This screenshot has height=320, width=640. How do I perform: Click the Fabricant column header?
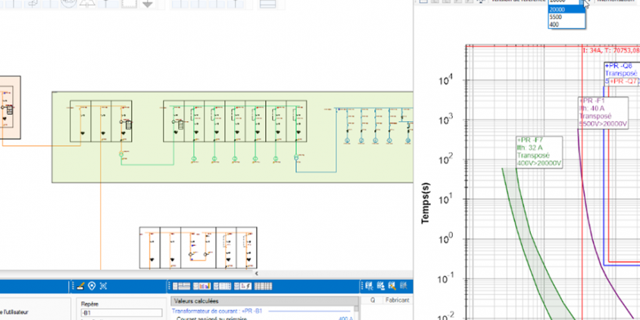[x=397, y=300]
